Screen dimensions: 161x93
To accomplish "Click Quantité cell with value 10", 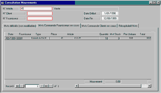I will [x=104, y=38].
